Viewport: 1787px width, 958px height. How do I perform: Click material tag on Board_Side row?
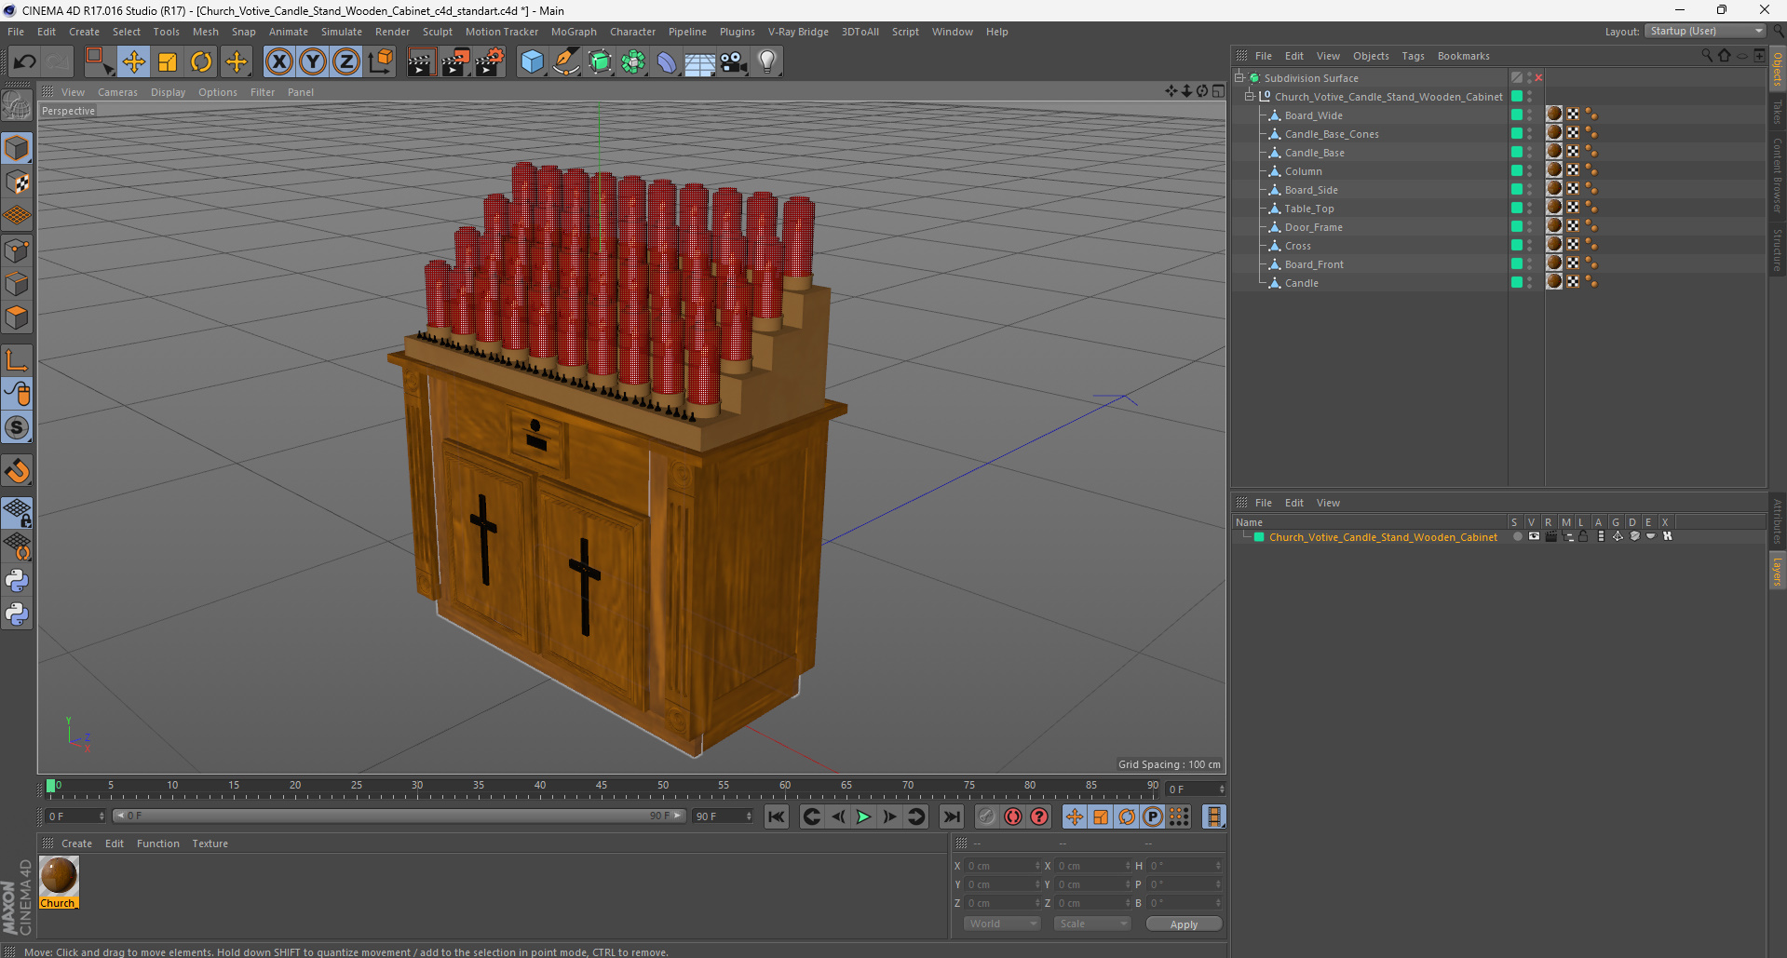coord(1554,189)
